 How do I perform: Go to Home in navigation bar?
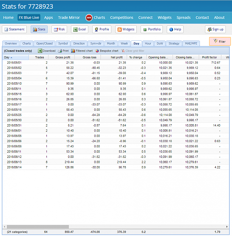8,18
